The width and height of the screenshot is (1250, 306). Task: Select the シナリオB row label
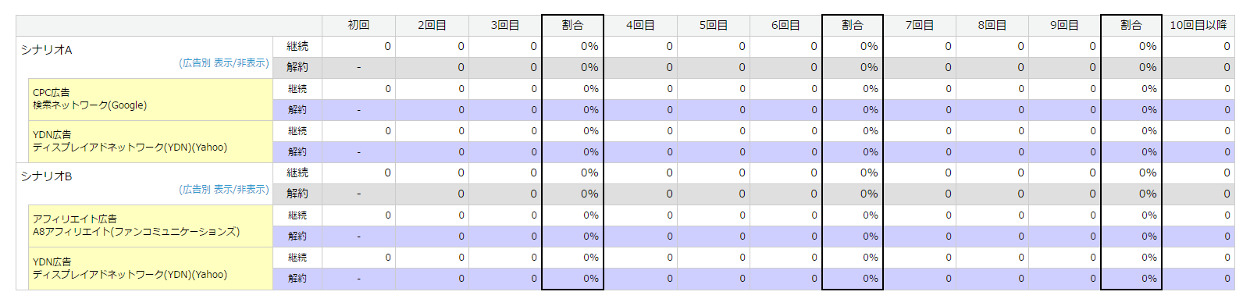46,176
